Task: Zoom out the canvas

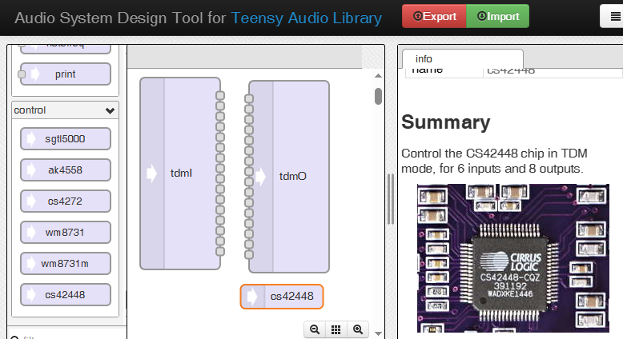Action: pyautogui.click(x=315, y=329)
